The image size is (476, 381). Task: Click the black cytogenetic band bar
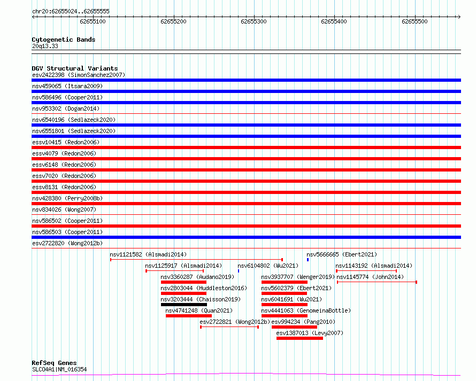pyautogui.click(x=246, y=52)
